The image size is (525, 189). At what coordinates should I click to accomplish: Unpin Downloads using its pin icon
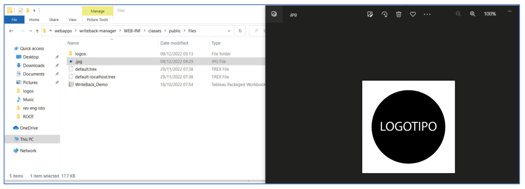pos(57,66)
